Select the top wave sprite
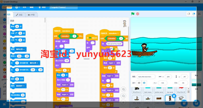Screen dimensions: 203x108 170,90
